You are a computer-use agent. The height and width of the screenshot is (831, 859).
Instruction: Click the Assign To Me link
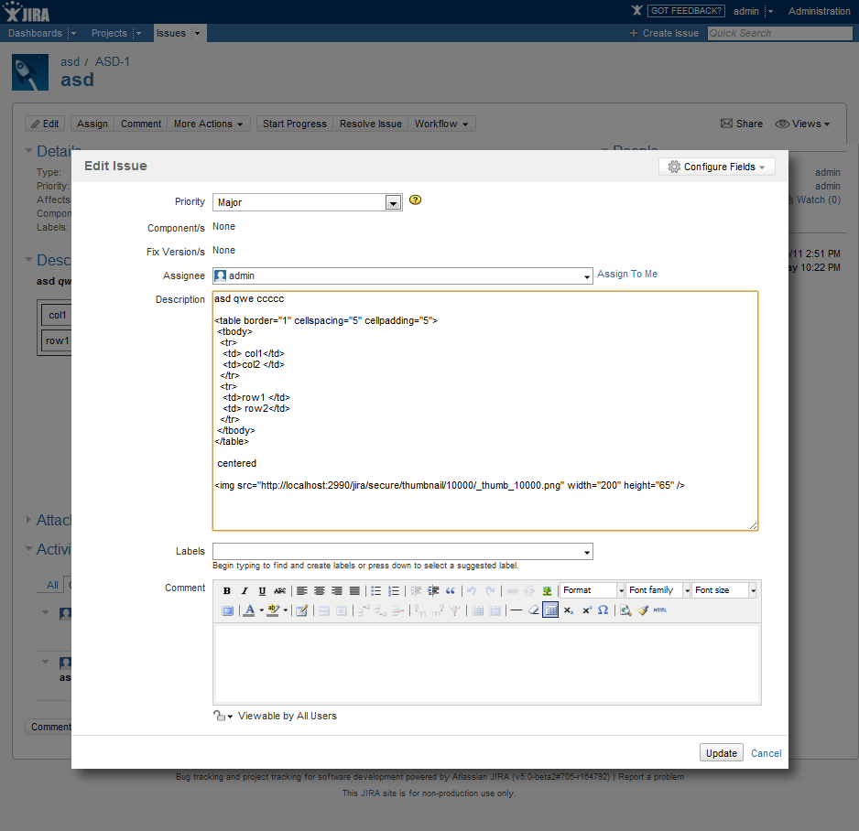(x=627, y=274)
